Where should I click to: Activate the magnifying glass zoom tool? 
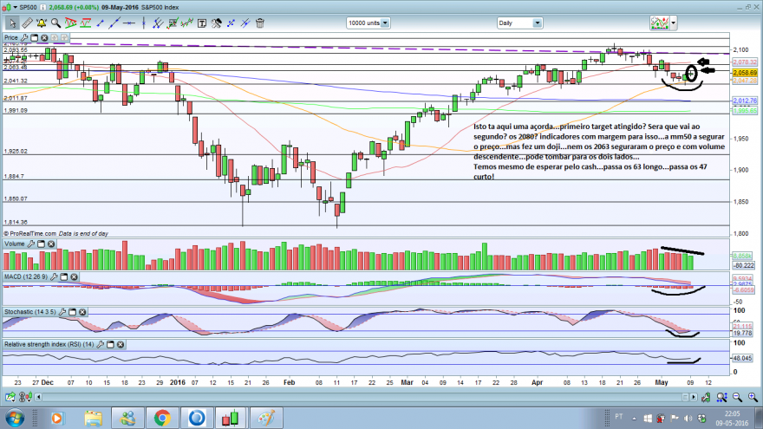[56, 23]
